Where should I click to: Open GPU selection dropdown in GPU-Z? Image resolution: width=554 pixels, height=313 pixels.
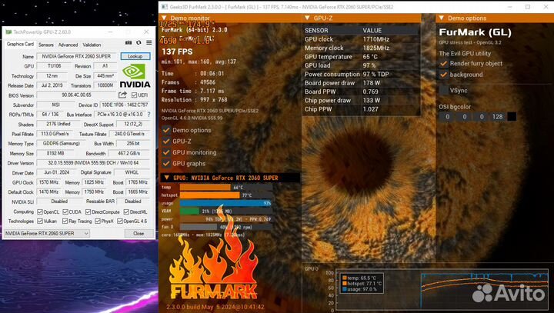click(x=47, y=234)
